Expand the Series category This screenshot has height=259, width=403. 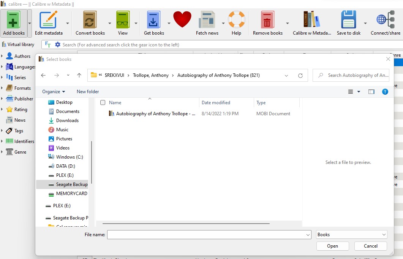point(2,77)
